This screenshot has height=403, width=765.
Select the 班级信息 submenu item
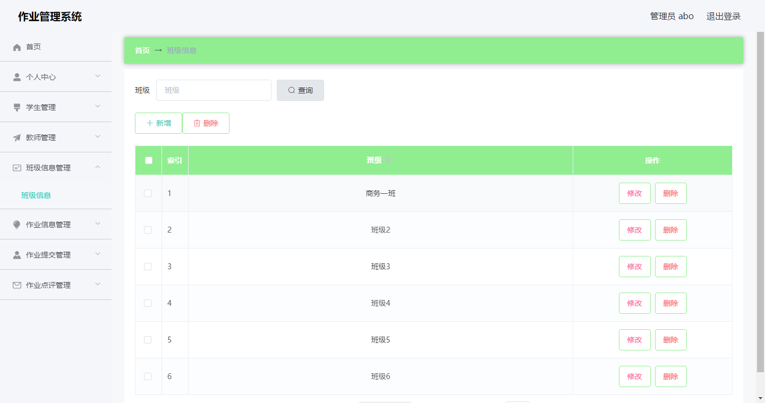36,195
